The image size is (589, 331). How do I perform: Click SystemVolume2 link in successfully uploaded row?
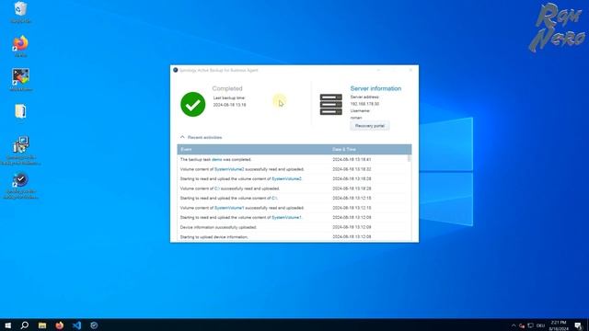coord(229,169)
